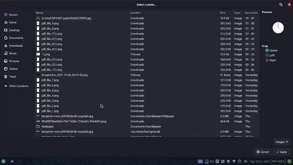Select pdf_file_7.png in the list
The width and height of the screenshot is (293, 165).
147,80
